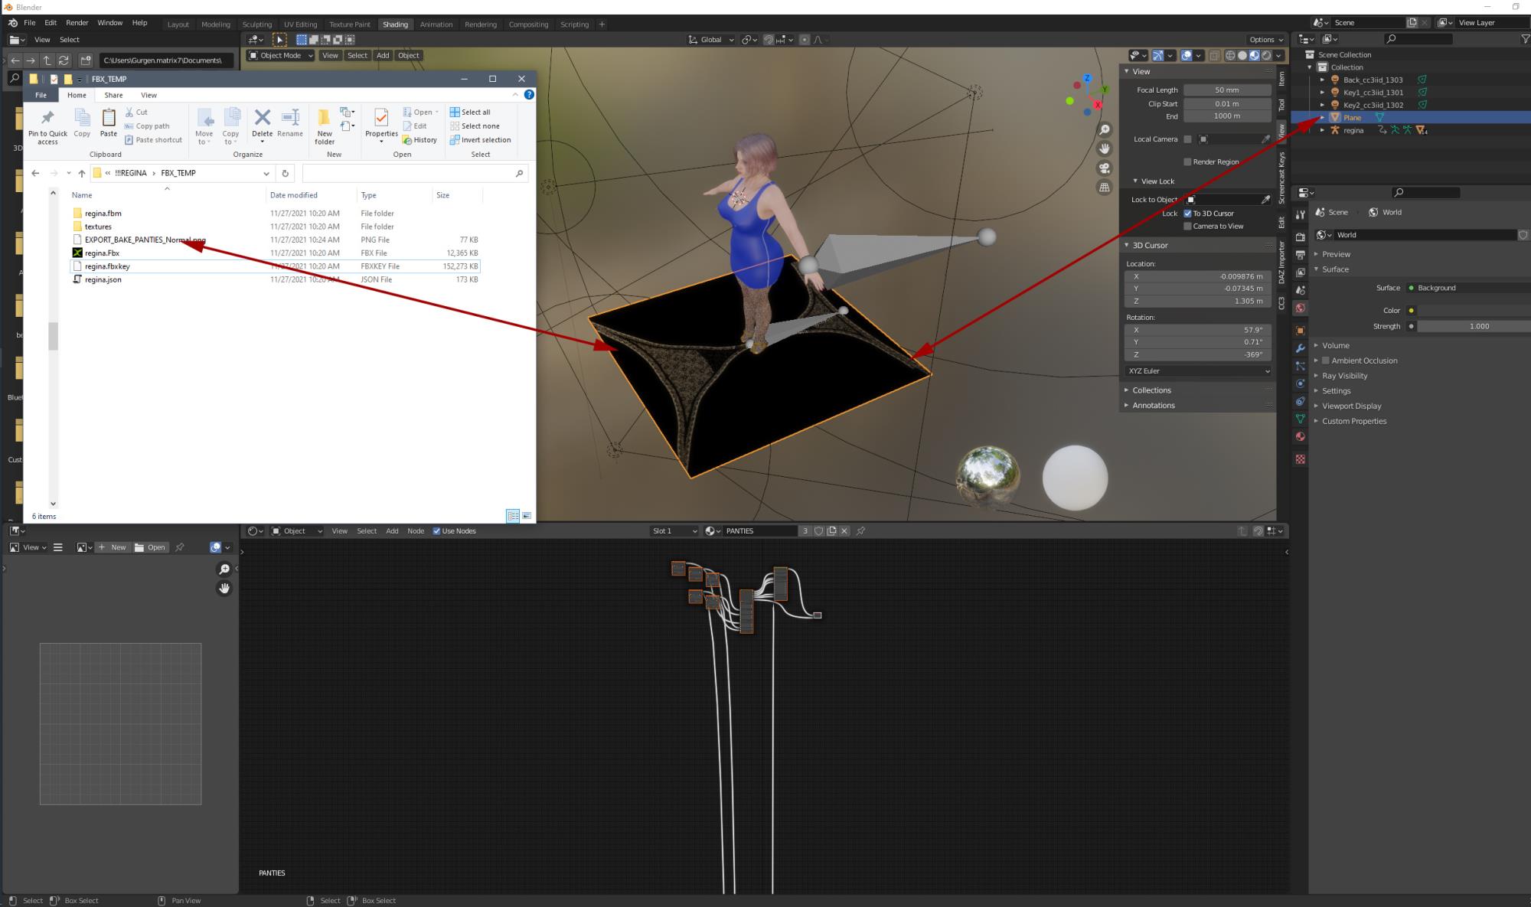Click the world Color yellow socket dot

[x=1411, y=311]
